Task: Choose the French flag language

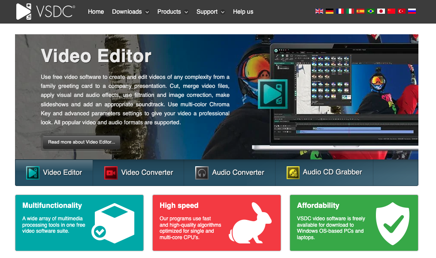Action: click(340, 11)
